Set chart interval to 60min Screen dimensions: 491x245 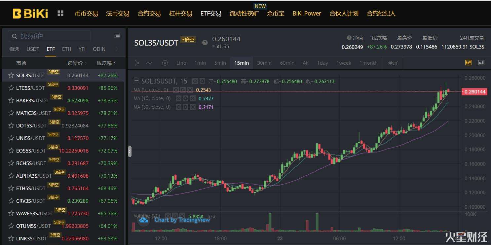pyautogui.click(x=287, y=63)
